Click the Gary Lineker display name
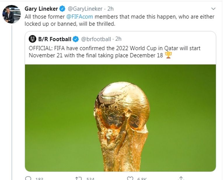Image resolution: width=224 pixels, height=180 pixels. [x=41, y=9]
